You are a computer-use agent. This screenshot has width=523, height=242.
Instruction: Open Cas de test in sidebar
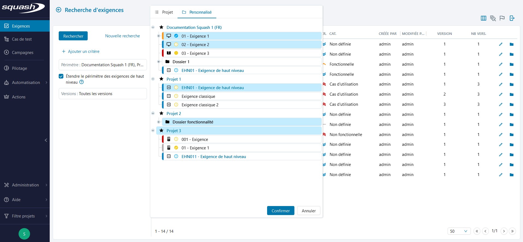tap(22, 39)
